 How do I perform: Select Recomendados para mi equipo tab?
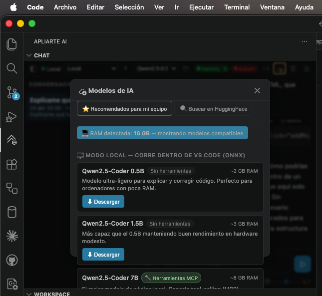[124, 108]
